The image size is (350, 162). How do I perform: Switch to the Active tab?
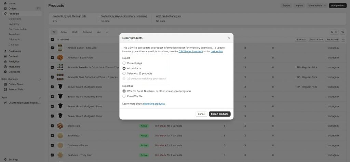64,32
